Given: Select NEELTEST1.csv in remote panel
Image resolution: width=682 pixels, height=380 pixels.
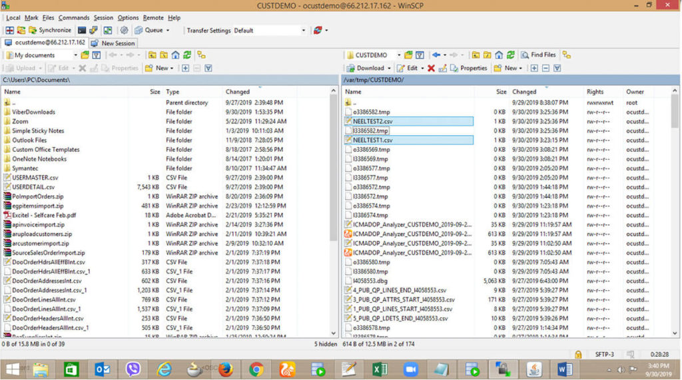Looking at the screenshot, I should (408, 140).
